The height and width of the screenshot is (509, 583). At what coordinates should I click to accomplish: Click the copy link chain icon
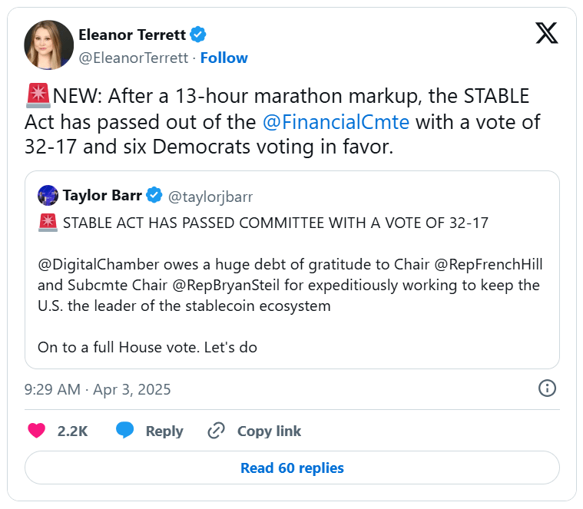(x=216, y=431)
